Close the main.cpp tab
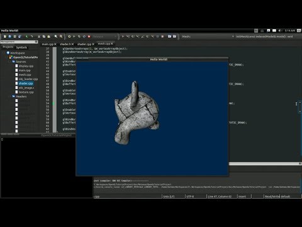 pyautogui.click(x=55, y=44)
